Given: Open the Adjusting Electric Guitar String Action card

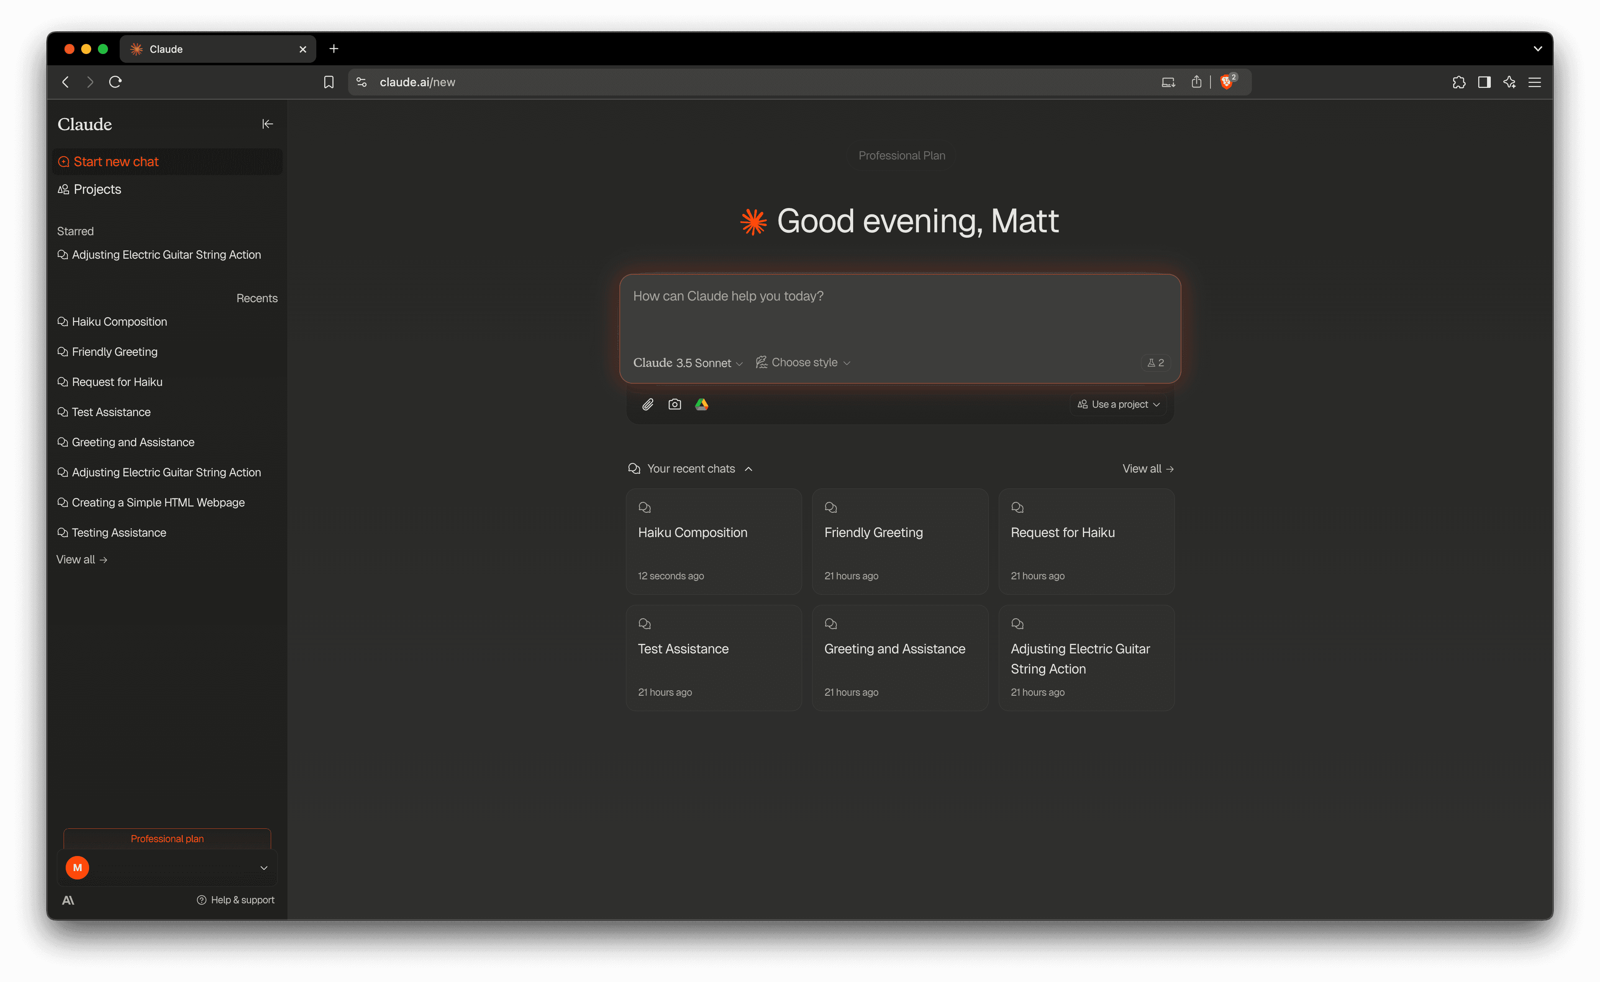Looking at the screenshot, I should 1086,658.
